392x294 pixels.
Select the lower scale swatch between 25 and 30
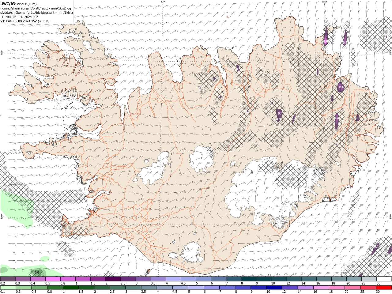pos(368,288)
